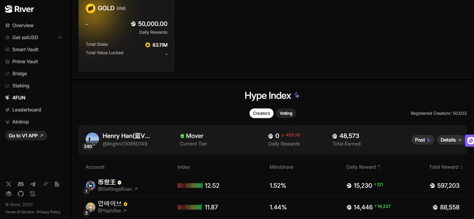Open Privacy Policy link

pyautogui.click(x=49, y=212)
